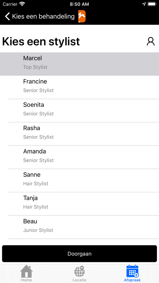Open the user profile icon

point(150,41)
